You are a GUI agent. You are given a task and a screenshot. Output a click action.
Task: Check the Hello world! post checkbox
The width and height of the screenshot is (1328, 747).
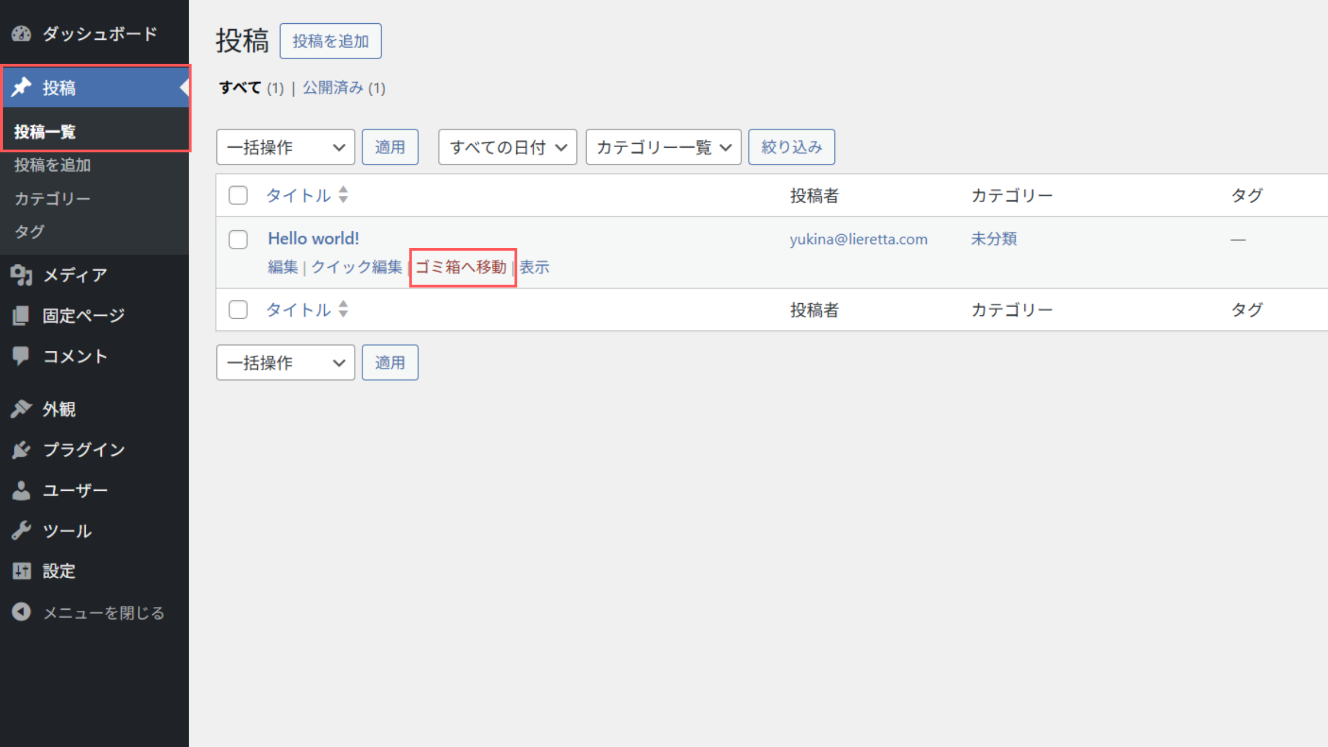pyautogui.click(x=238, y=240)
